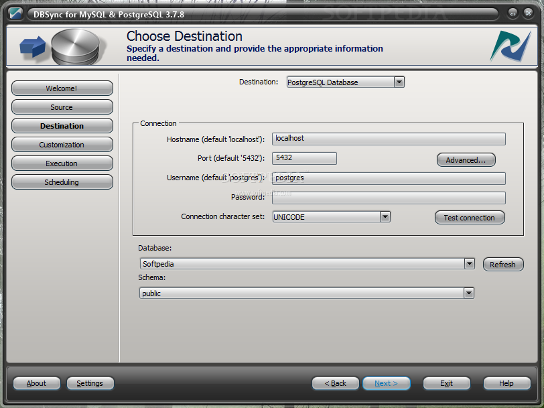The width and height of the screenshot is (544, 408).
Task: Go back with the < Back button
Action: [336, 383]
